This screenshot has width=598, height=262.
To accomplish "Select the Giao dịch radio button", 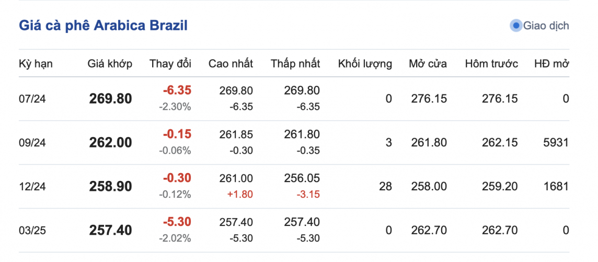I will click(x=516, y=26).
